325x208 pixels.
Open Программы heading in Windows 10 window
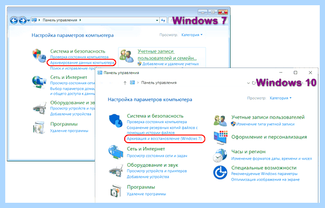[x=141, y=187]
